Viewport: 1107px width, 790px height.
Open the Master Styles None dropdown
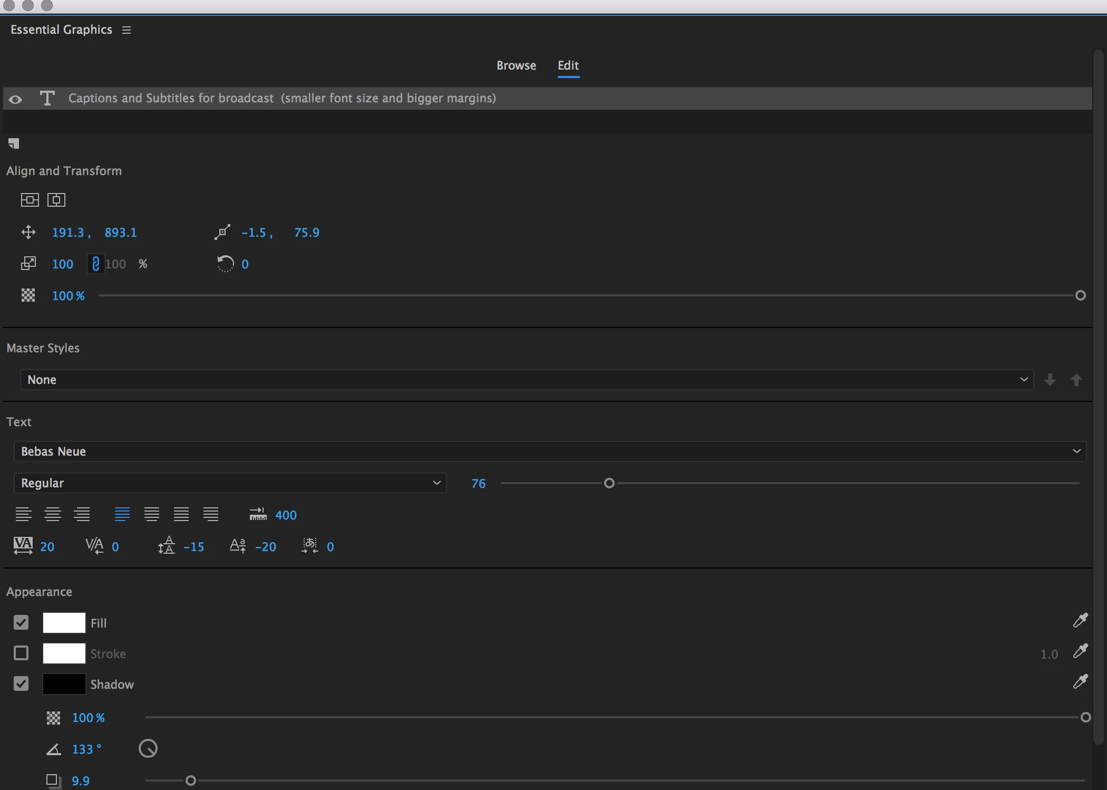tap(526, 380)
